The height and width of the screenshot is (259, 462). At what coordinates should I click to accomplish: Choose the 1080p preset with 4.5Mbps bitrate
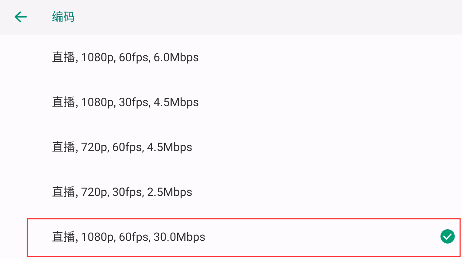tap(231, 102)
